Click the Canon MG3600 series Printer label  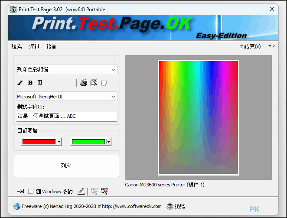pos(165,185)
